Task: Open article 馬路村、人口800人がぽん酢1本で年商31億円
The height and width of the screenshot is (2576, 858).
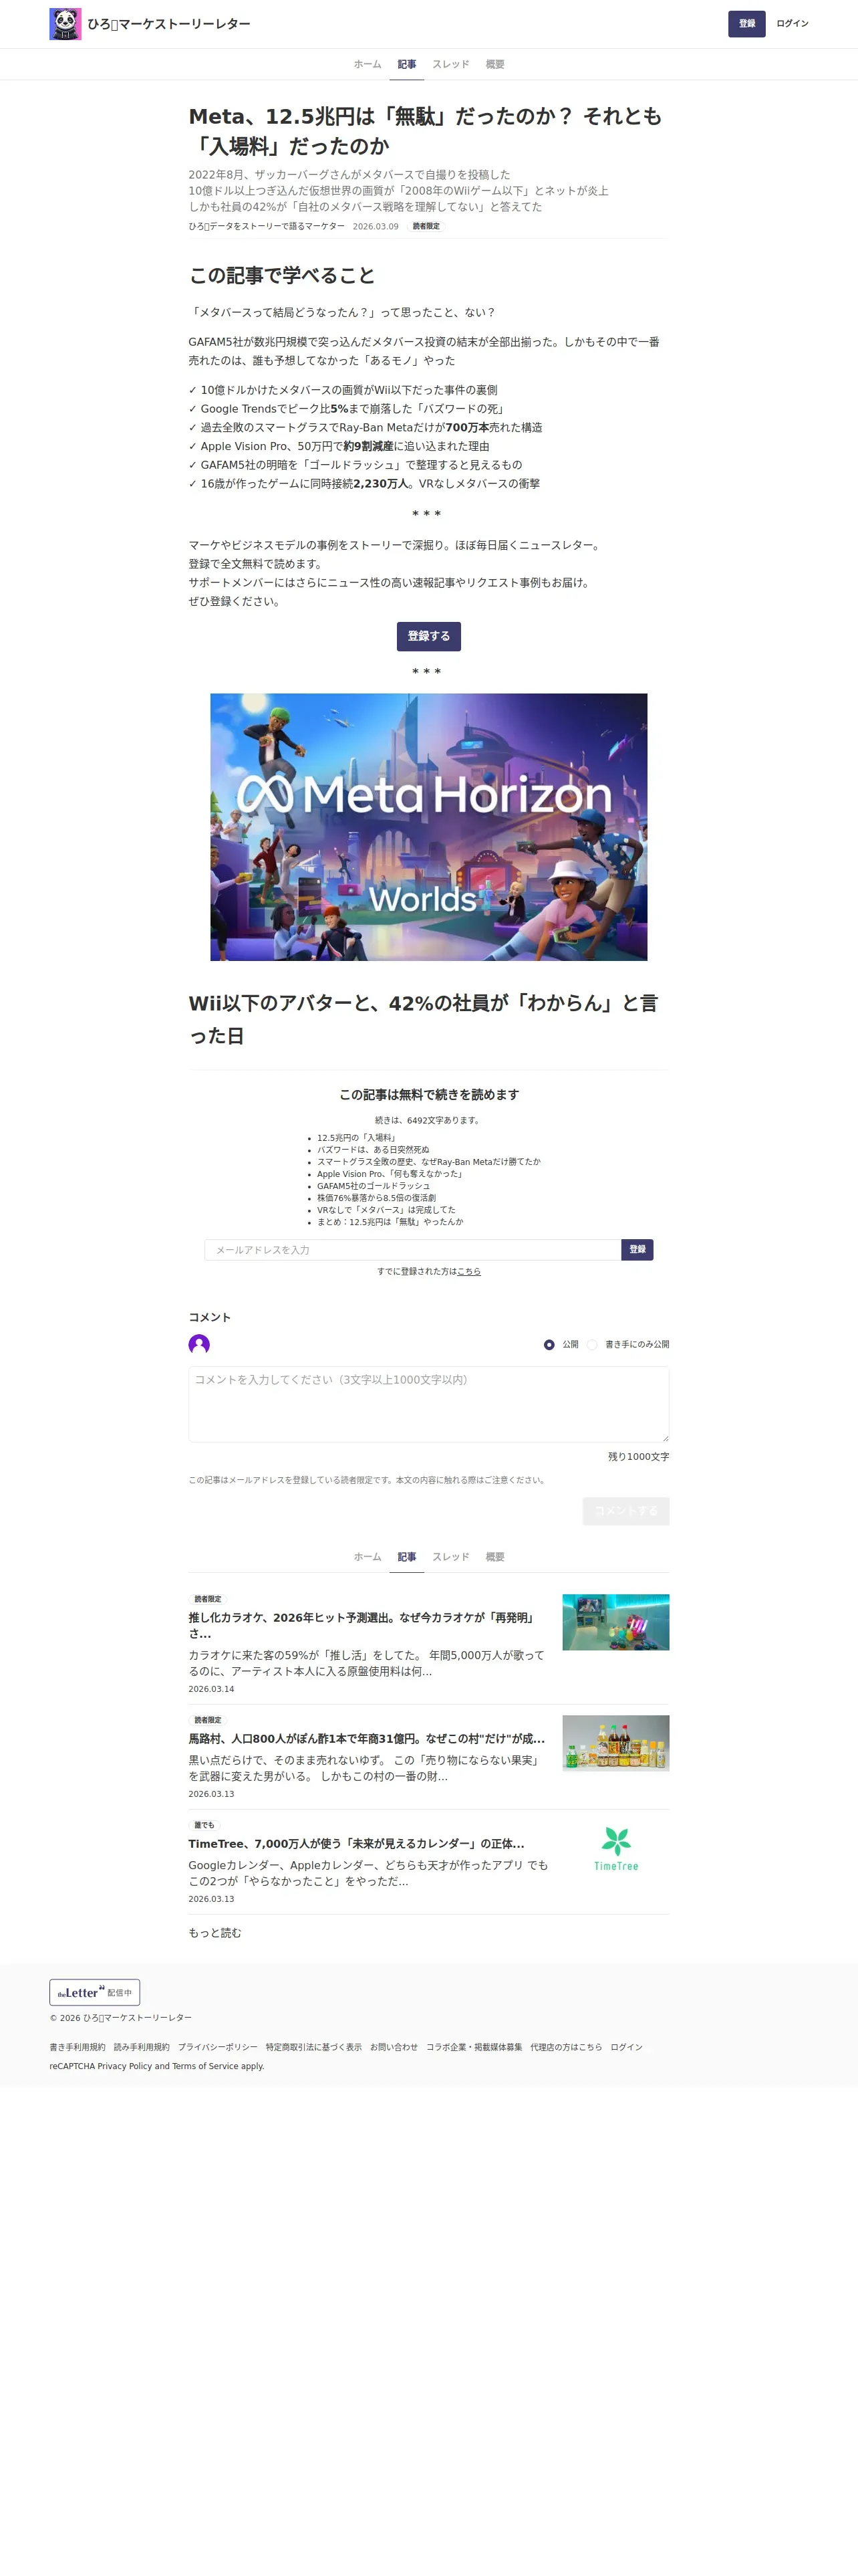Action: 367,1739
